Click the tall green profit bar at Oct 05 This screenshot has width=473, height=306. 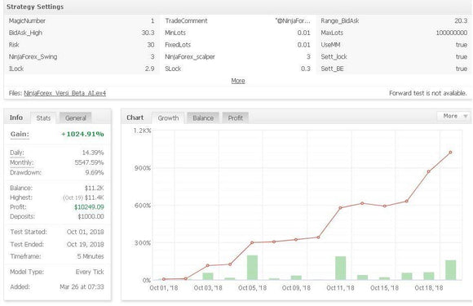(x=252, y=268)
